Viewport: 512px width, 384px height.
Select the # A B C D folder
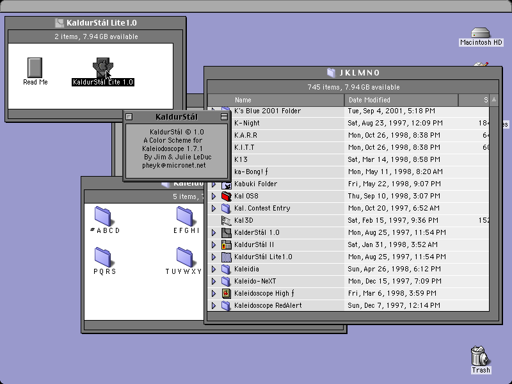tap(103, 216)
